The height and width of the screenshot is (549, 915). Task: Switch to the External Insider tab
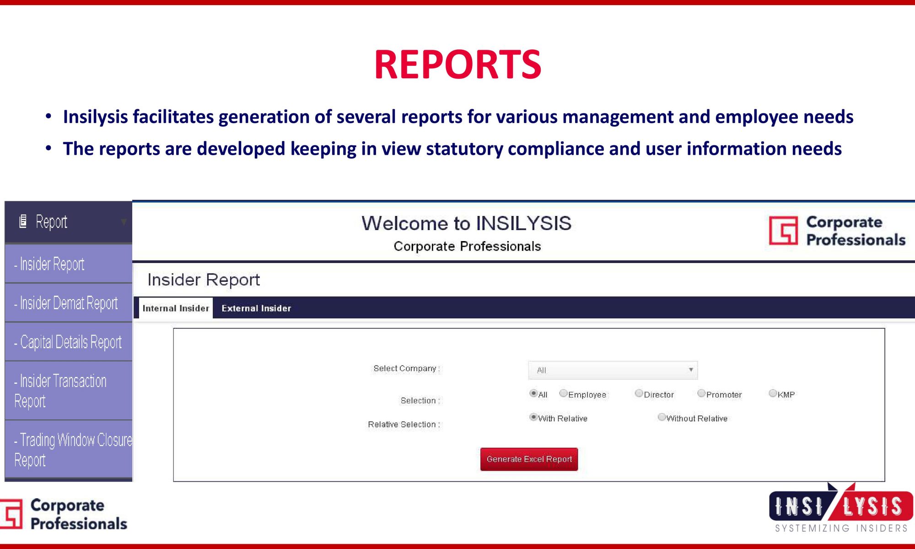click(x=256, y=308)
